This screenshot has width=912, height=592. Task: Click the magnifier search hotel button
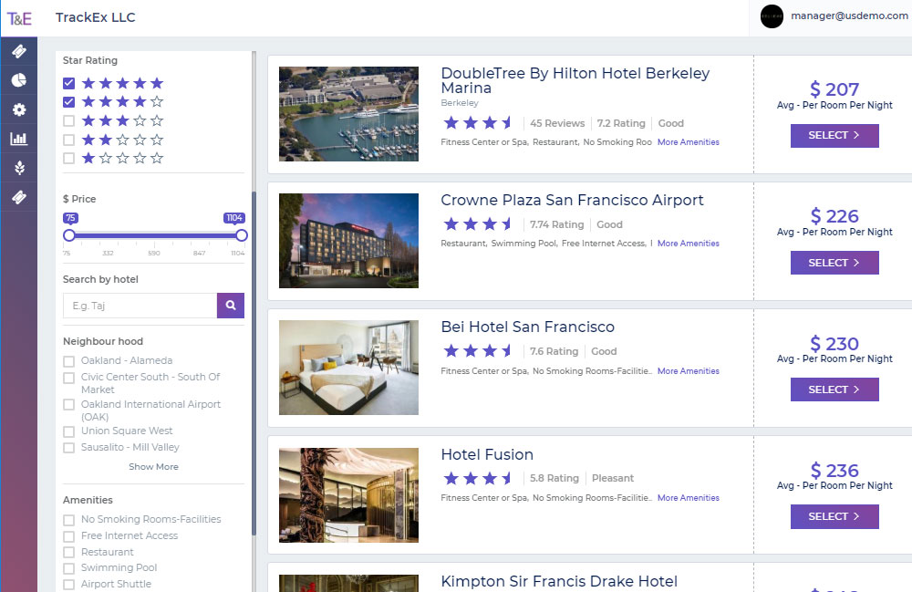click(x=231, y=306)
